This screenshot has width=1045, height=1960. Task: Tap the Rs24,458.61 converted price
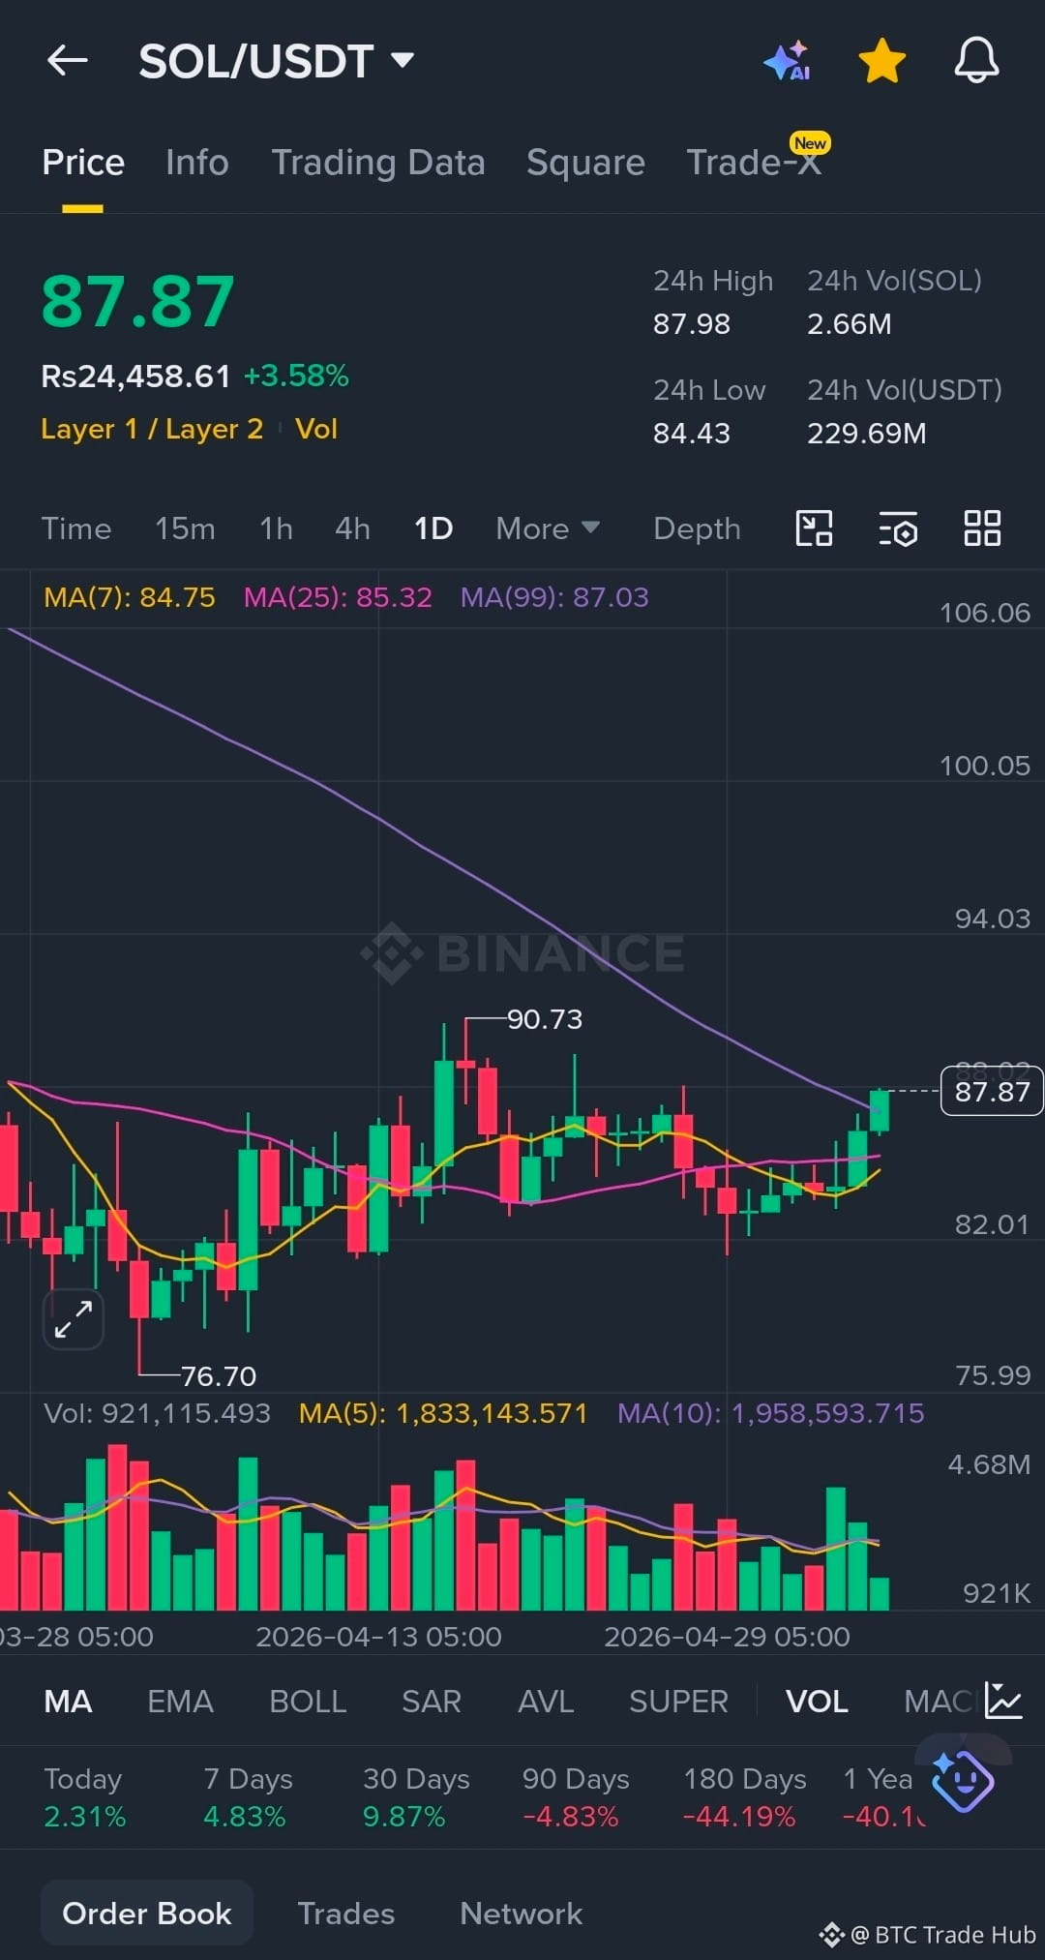tap(135, 376)
